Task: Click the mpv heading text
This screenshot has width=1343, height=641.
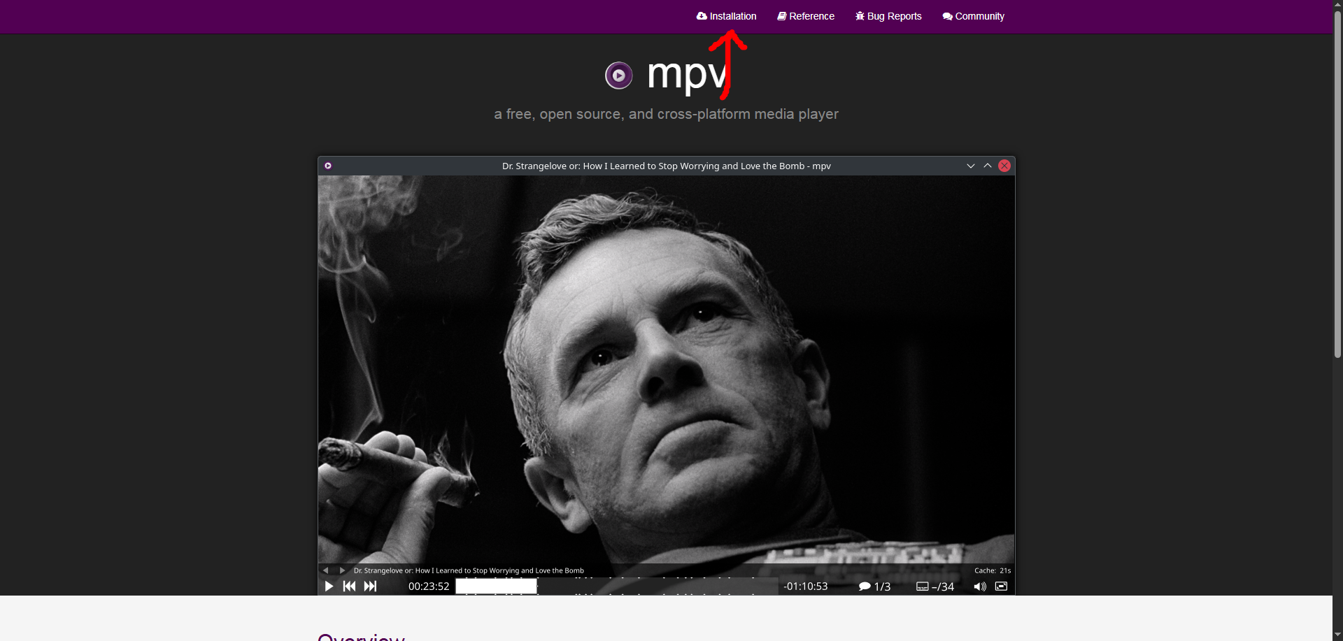Action: pyautogui.click(x=688, y=75)
